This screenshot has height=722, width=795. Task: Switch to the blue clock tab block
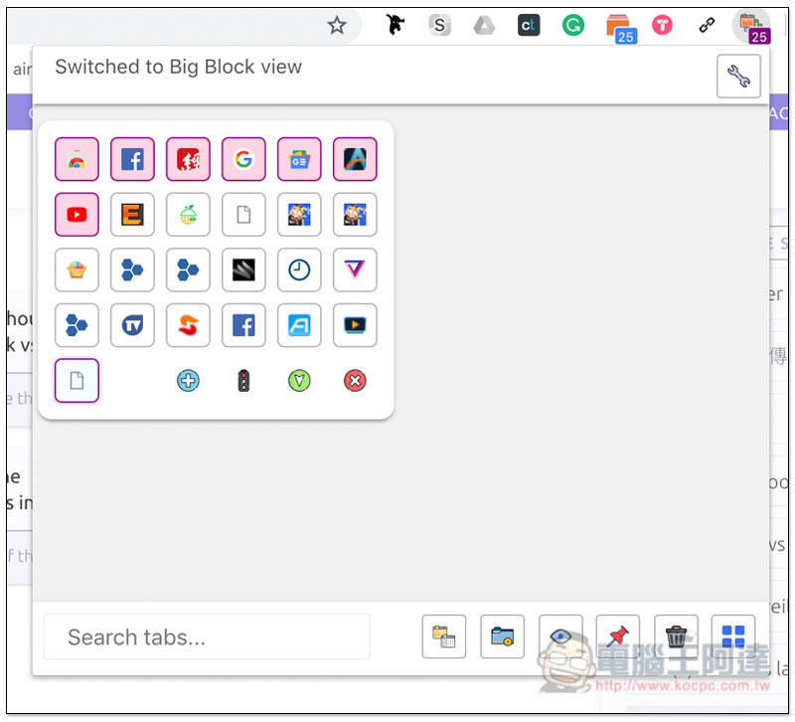[x=299, y=270]
